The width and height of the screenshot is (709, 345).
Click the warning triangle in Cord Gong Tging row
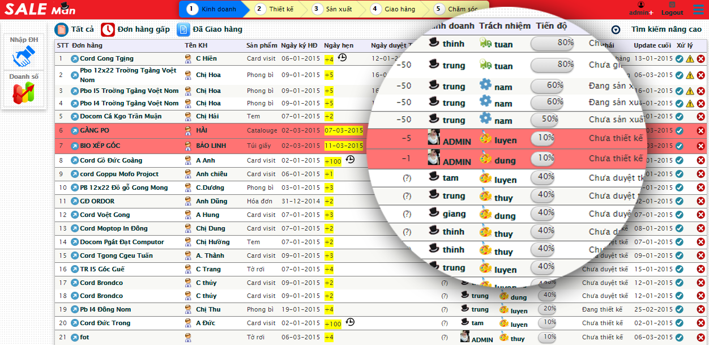pyautogui.click(x=690, y=59)
